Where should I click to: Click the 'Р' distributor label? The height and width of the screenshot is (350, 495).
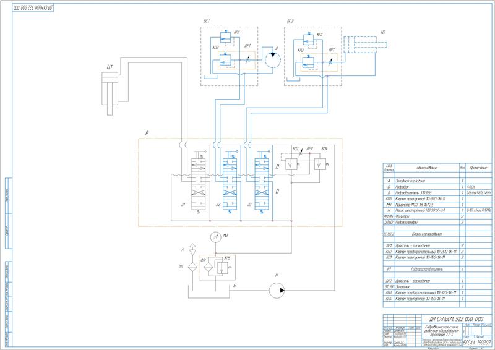(x=147, y=133)
